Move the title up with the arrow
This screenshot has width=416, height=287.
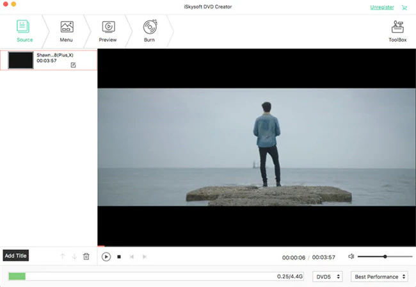[x=62, y=256]
